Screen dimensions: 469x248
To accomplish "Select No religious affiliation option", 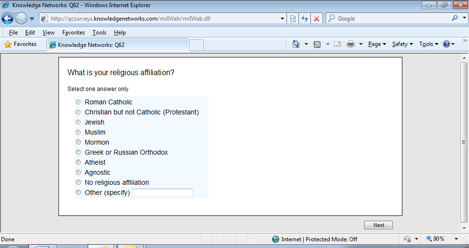I will tap(78, 182).
